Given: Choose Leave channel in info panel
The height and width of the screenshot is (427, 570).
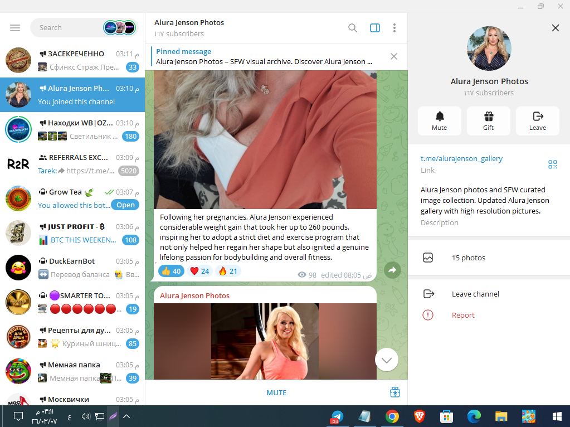Looking at the screenshot, I should coord(489,294).
